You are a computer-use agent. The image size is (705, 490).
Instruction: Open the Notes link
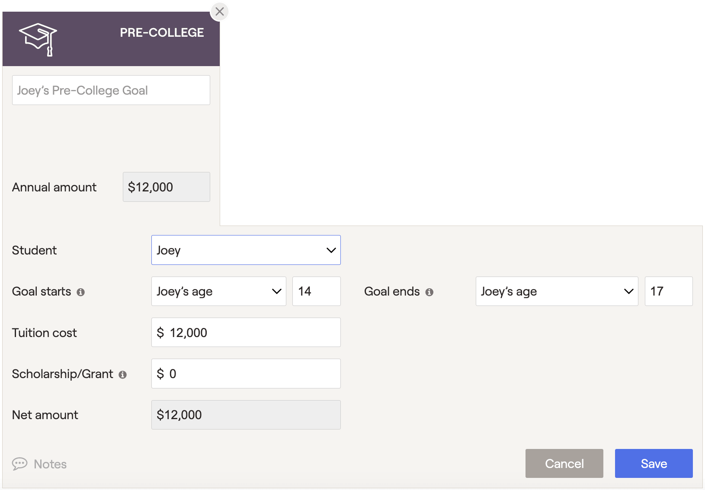point(50,464)
